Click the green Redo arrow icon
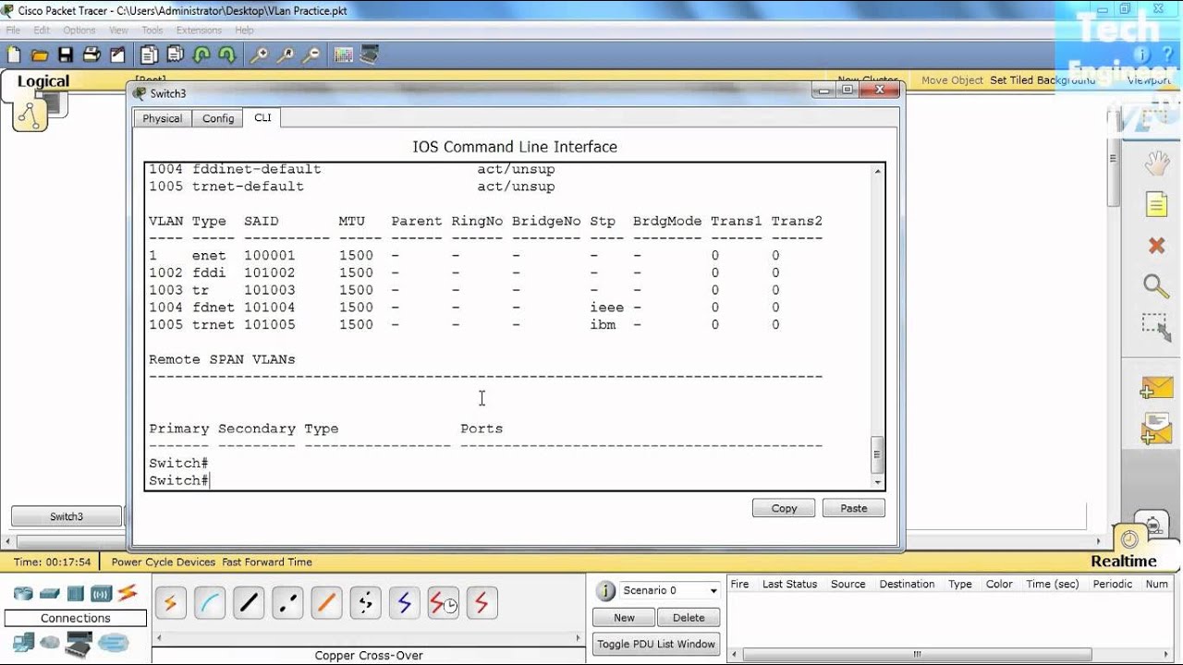Image resolution: width=1183 pixels, height=665 pixels. [226, 55]
